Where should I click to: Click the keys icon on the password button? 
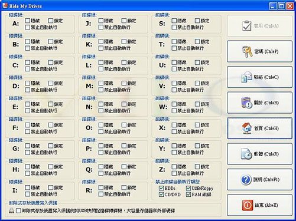247,51
